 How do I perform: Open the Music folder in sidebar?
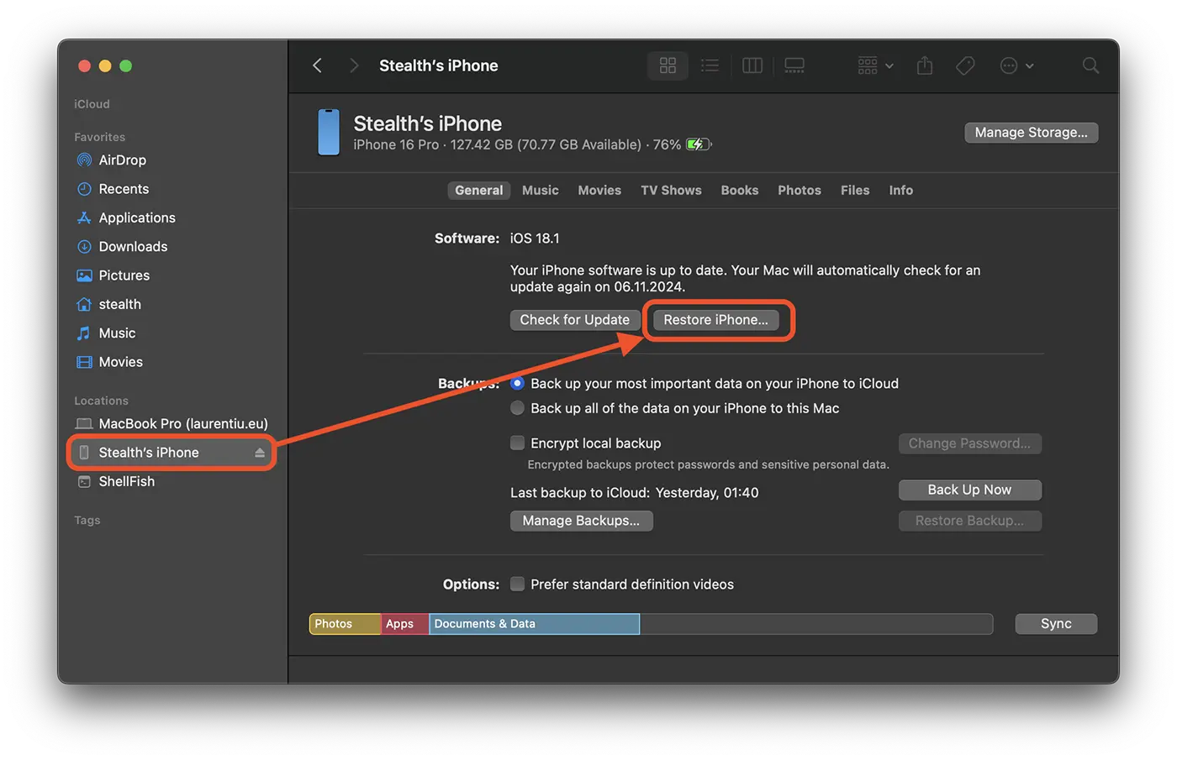[x=117, y=333]
